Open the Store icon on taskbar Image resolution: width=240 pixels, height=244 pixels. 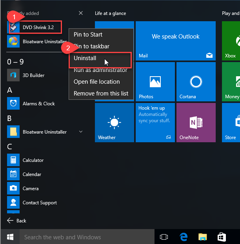222,237
